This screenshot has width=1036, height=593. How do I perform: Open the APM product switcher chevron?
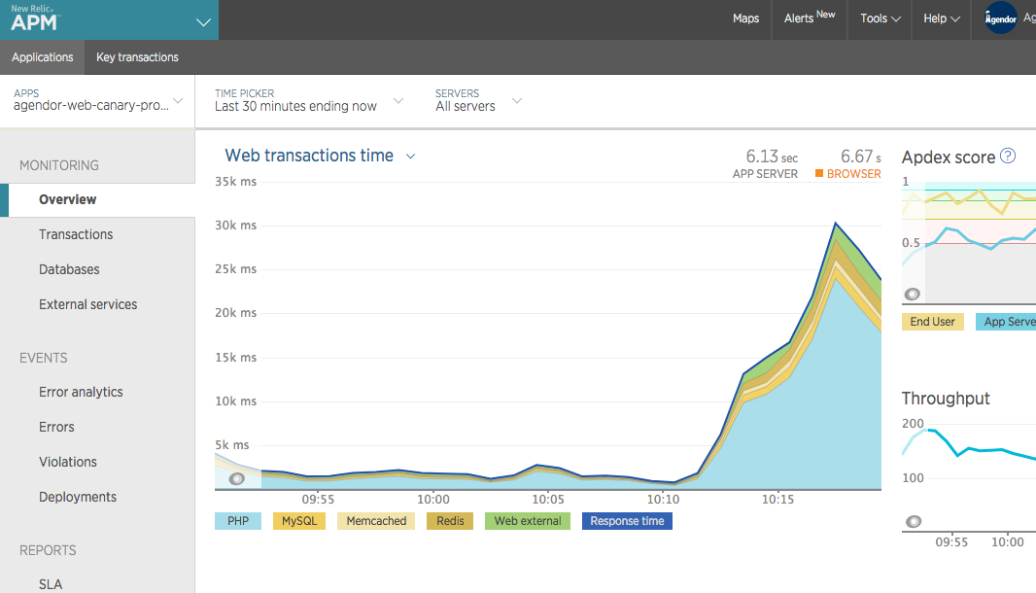pos(203,22)
